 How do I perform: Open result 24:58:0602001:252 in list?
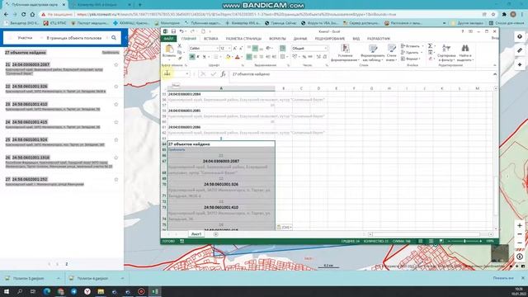pyautogui.click(x=30, y=180)
